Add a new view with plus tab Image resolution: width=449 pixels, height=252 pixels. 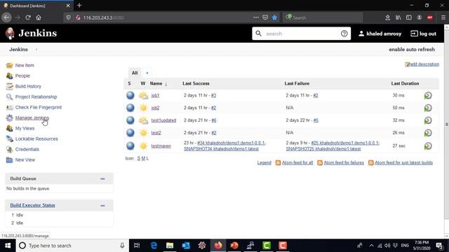click(147, 73)
